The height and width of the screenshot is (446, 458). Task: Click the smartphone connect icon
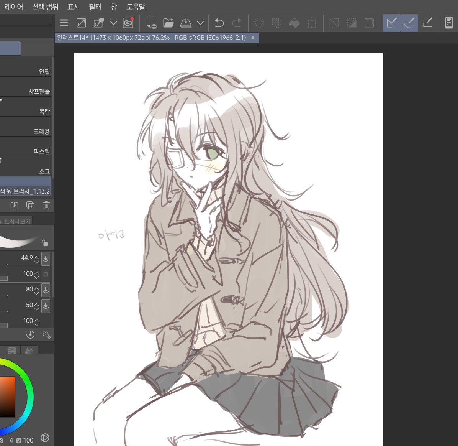click(449, 23)
